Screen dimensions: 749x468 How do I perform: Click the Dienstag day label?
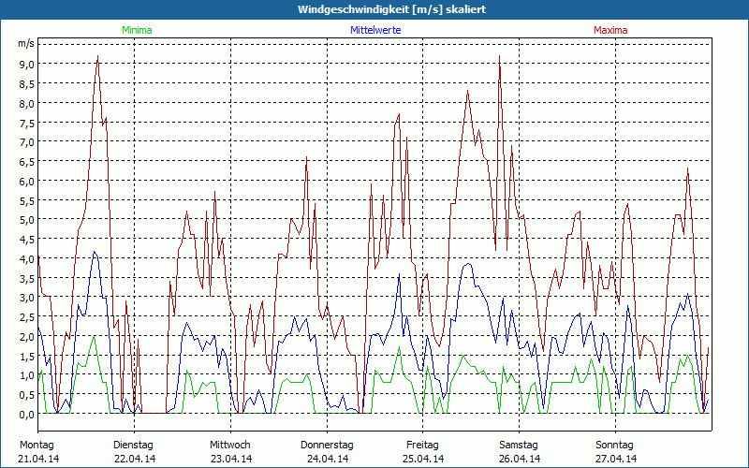click(x=133, y=446)
